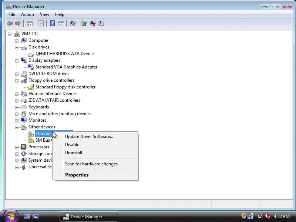
Task: Click the network disconnected tray icon
Action: [x=261, y=216]
